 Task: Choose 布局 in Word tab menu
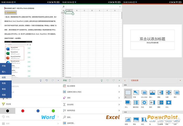4,83
